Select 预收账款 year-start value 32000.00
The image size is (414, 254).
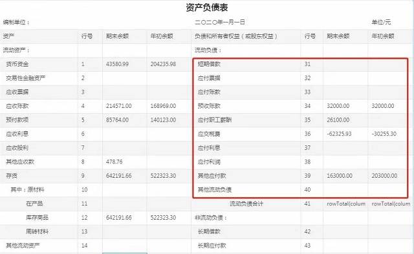[383, 106]
